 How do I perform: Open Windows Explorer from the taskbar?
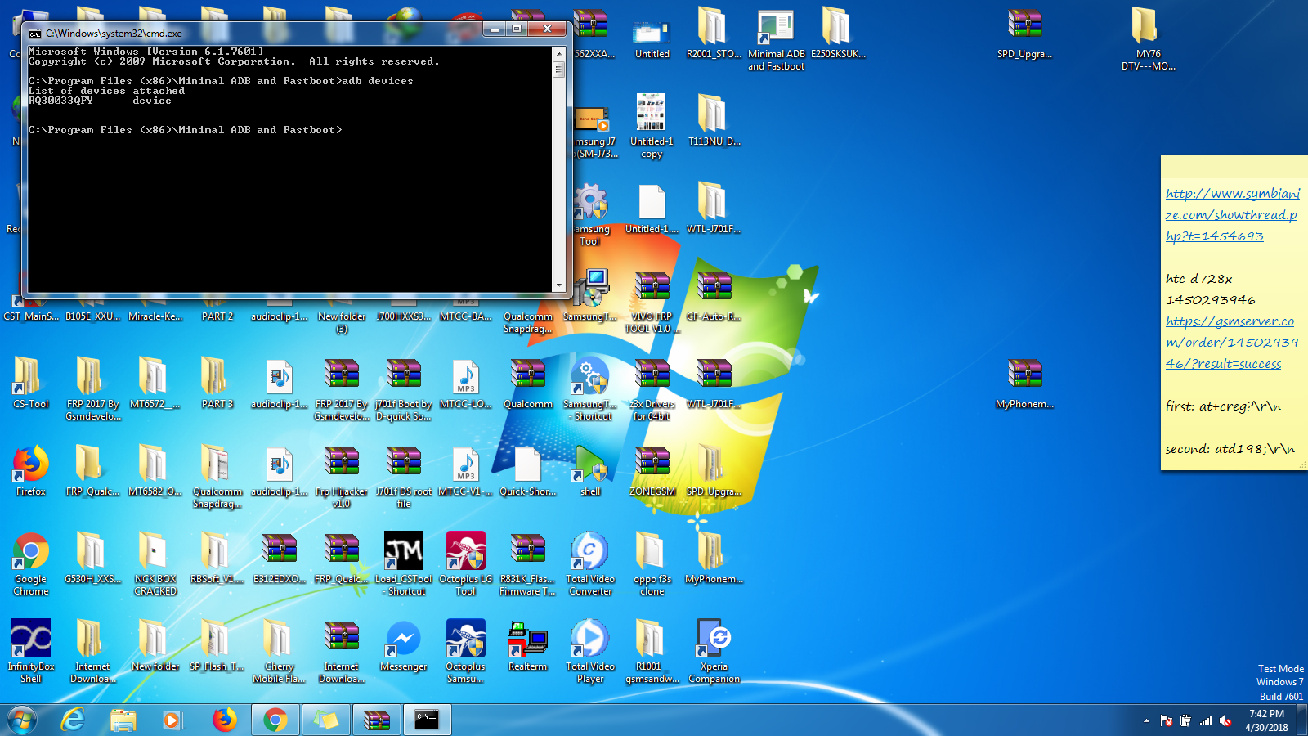coord(123,720)
